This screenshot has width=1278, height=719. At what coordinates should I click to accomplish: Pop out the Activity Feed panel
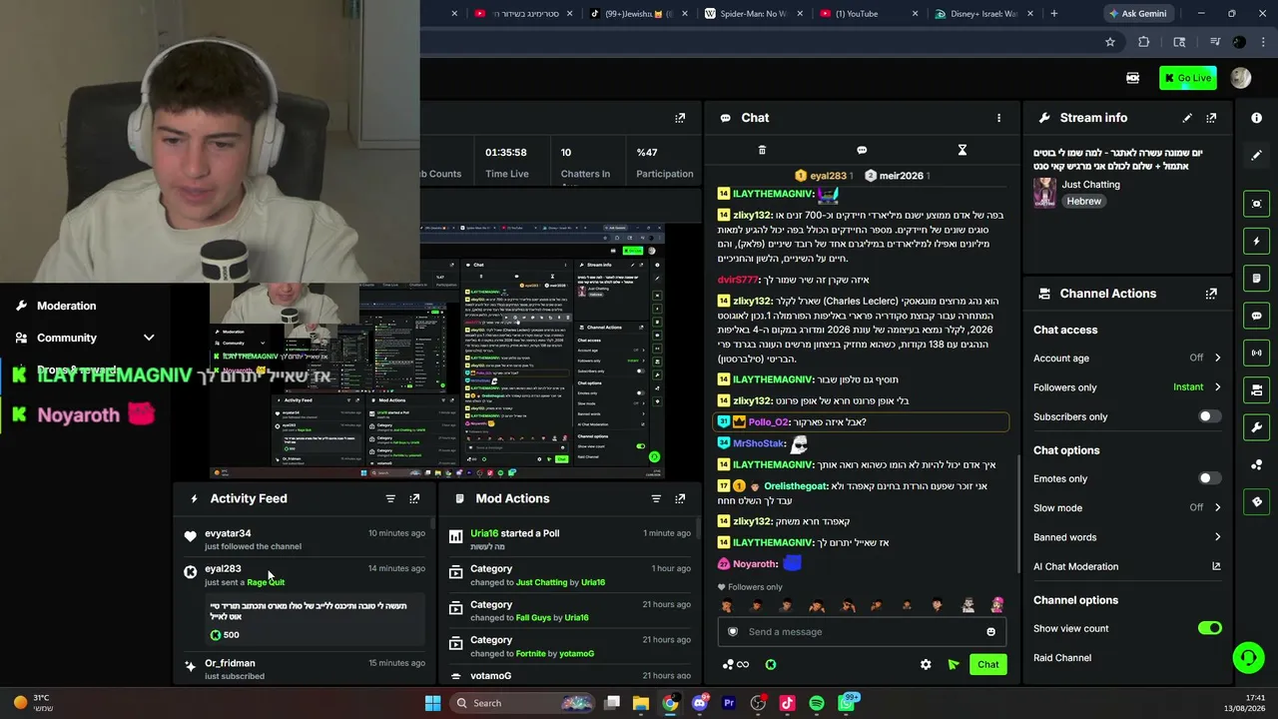(414, 498)
